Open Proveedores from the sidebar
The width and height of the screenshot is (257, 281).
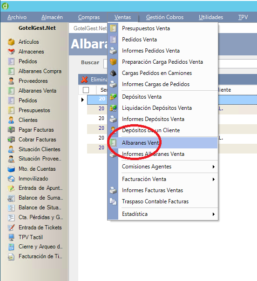pyautogui.click(x=33, y=81)
